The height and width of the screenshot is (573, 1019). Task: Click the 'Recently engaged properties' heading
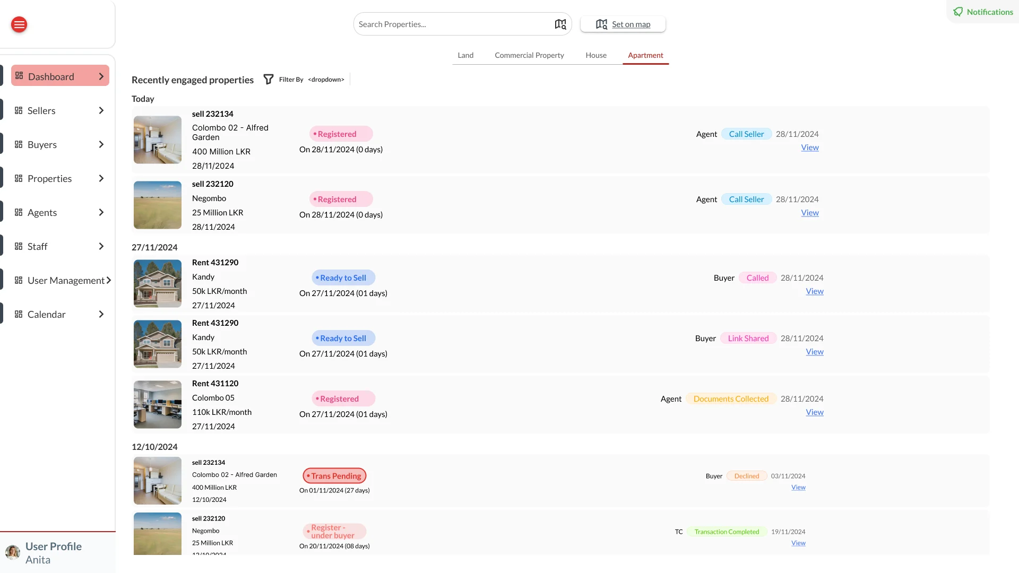pos(193,80)
